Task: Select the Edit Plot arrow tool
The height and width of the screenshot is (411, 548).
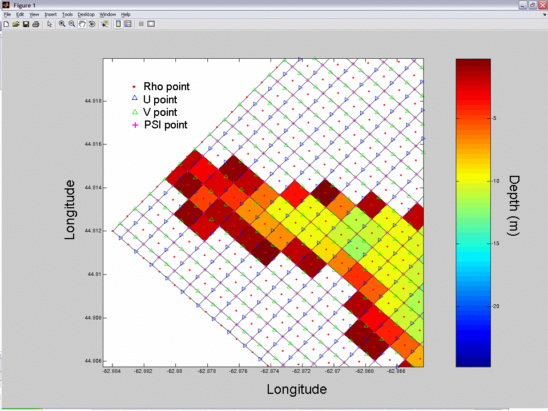Action: [x=49, y=24]
